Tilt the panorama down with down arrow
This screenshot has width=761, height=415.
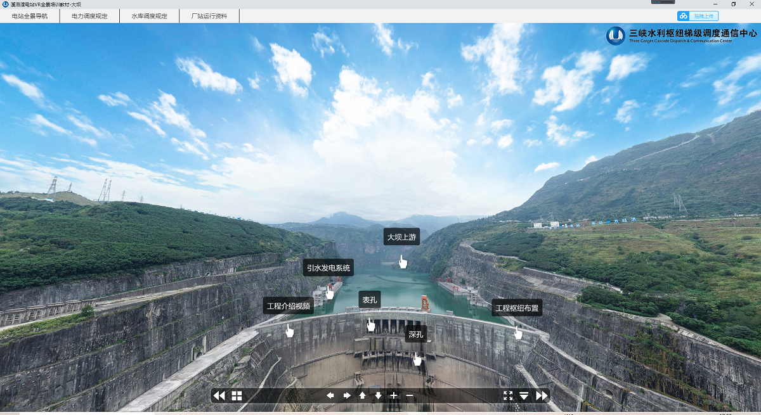pos(378,395)
